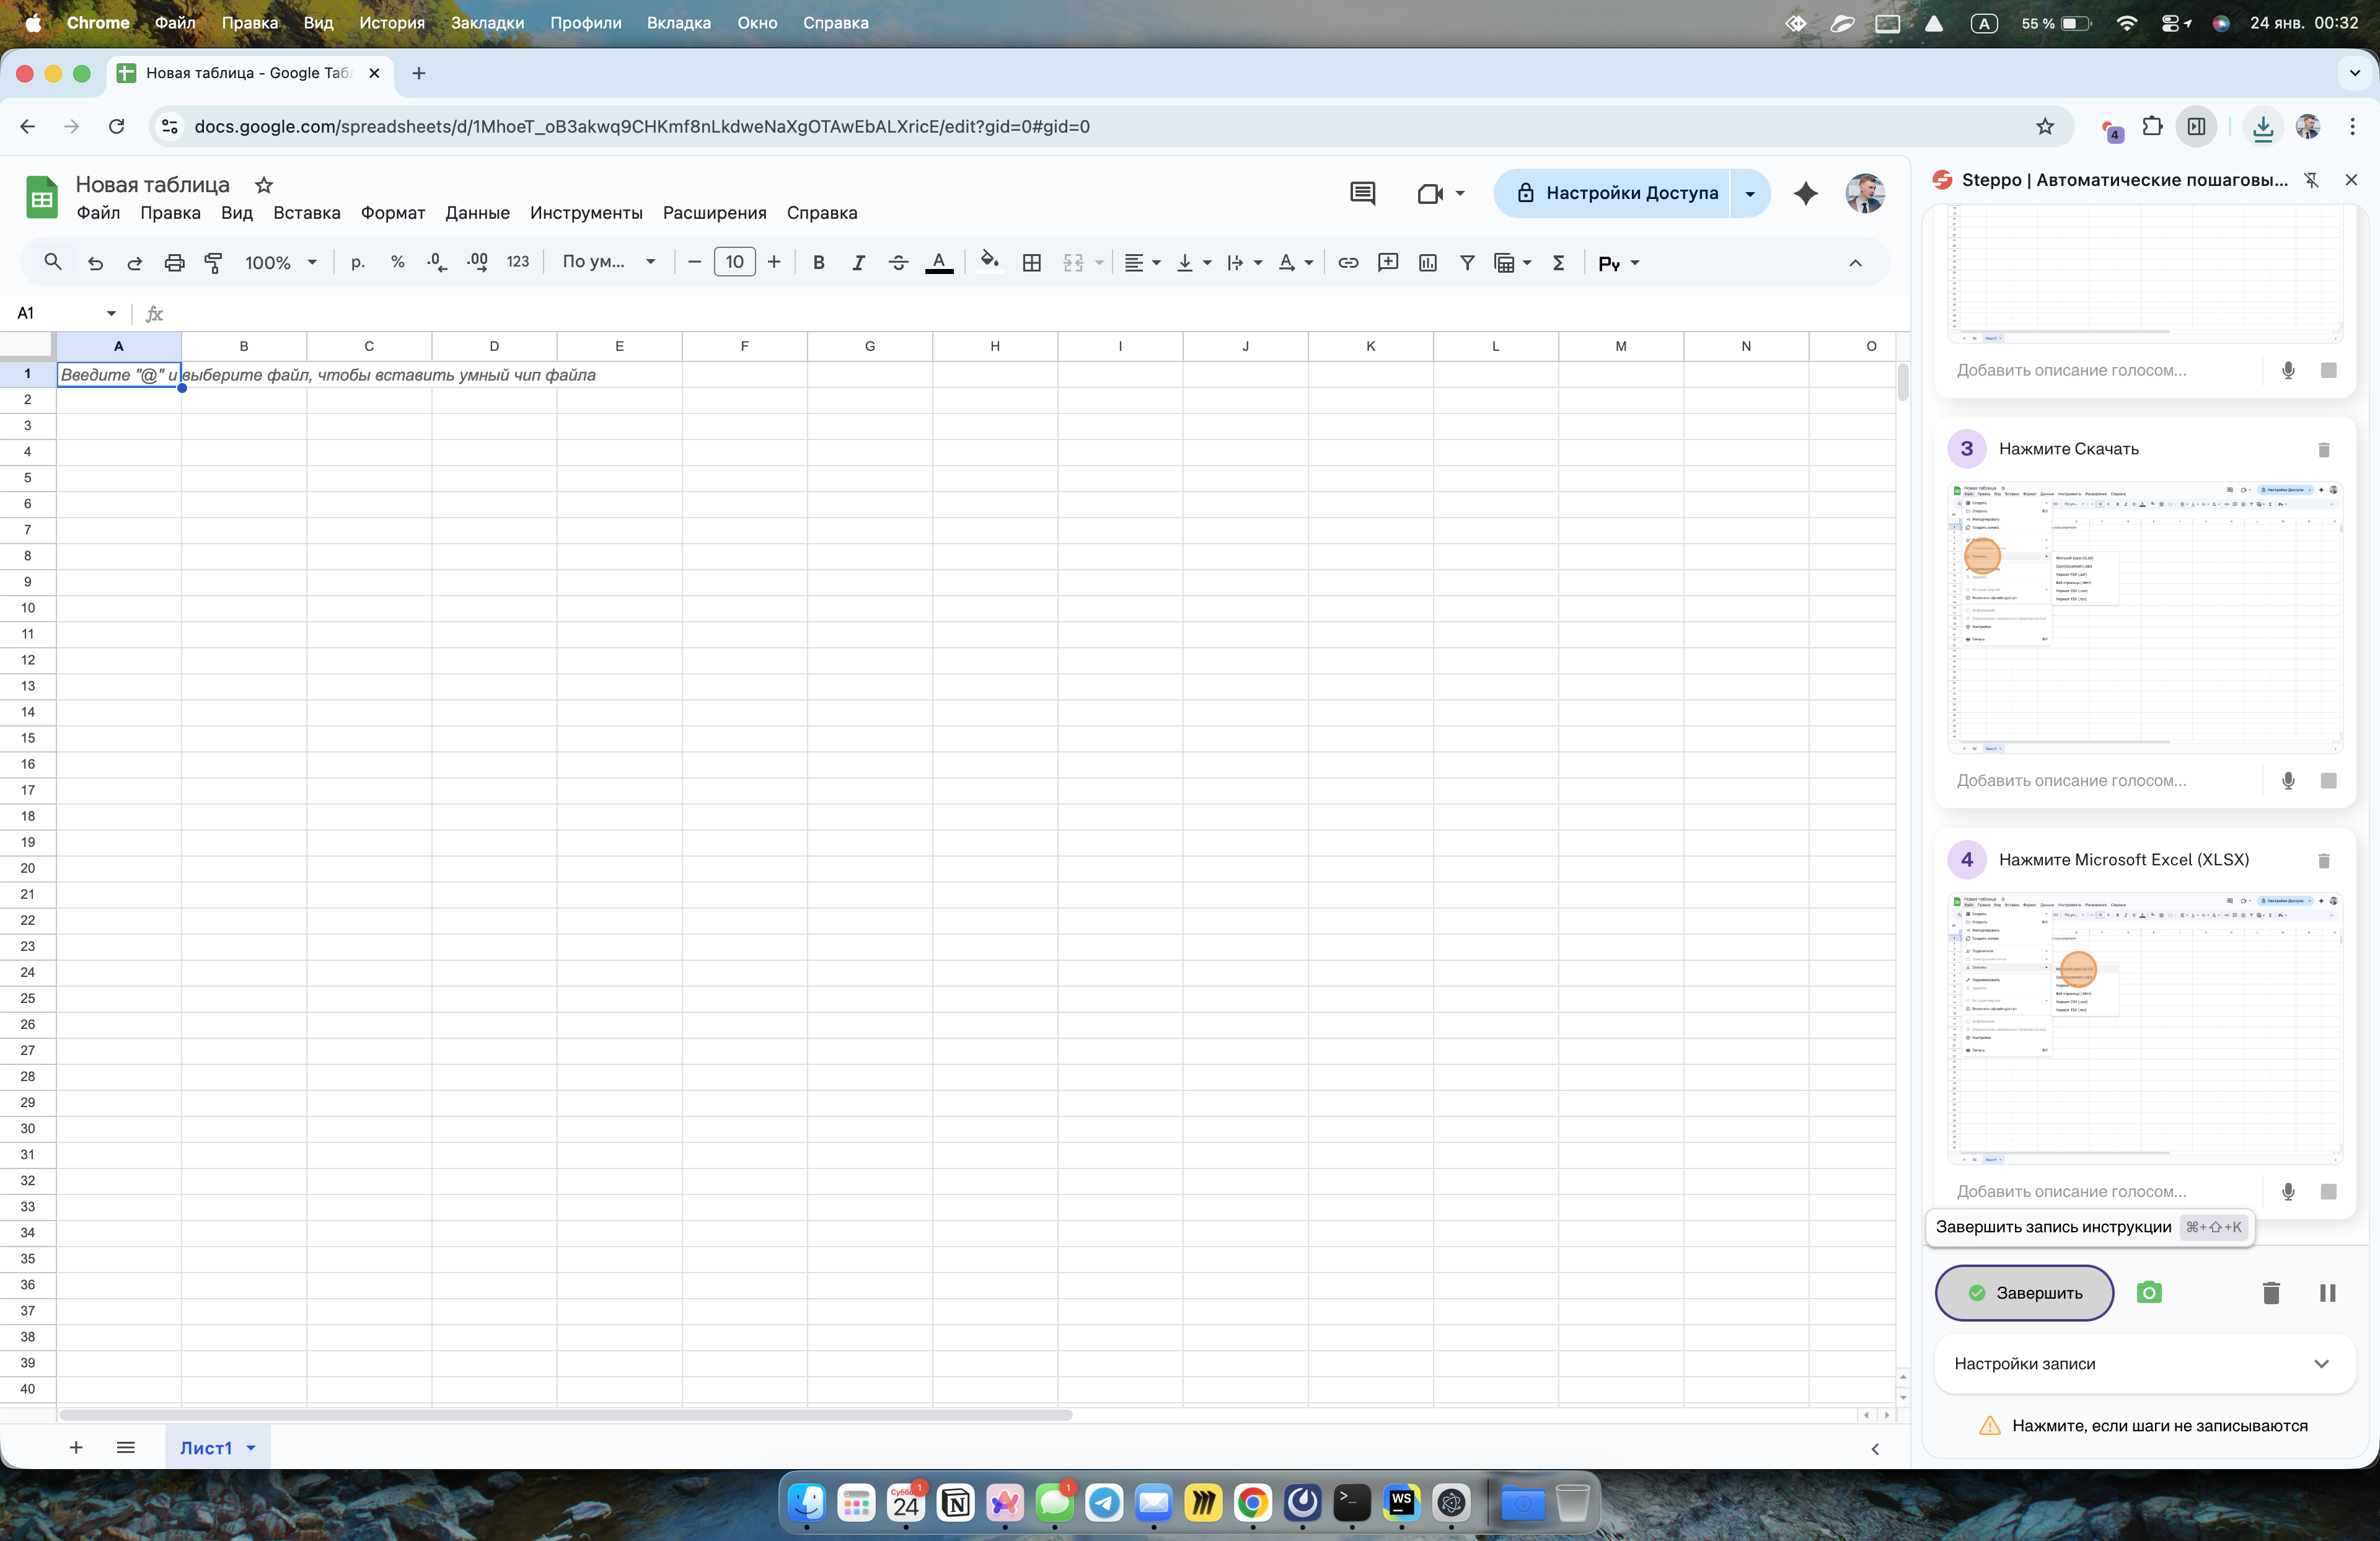2380x1541 pixels.
Task: Open the comment history icon
Action: tap(1362, 193)
